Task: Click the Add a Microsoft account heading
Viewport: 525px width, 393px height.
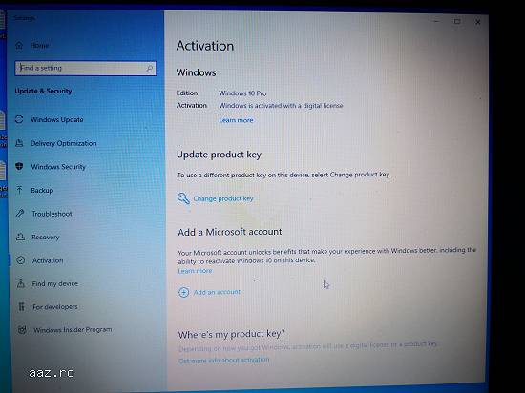Action: pyautogui.click(x=230, y=232)
